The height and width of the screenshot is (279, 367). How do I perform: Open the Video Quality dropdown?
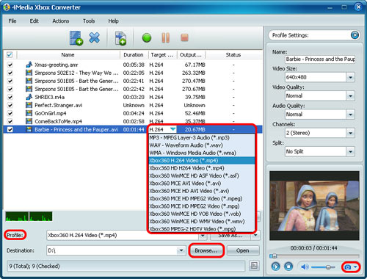click(350, 96)
